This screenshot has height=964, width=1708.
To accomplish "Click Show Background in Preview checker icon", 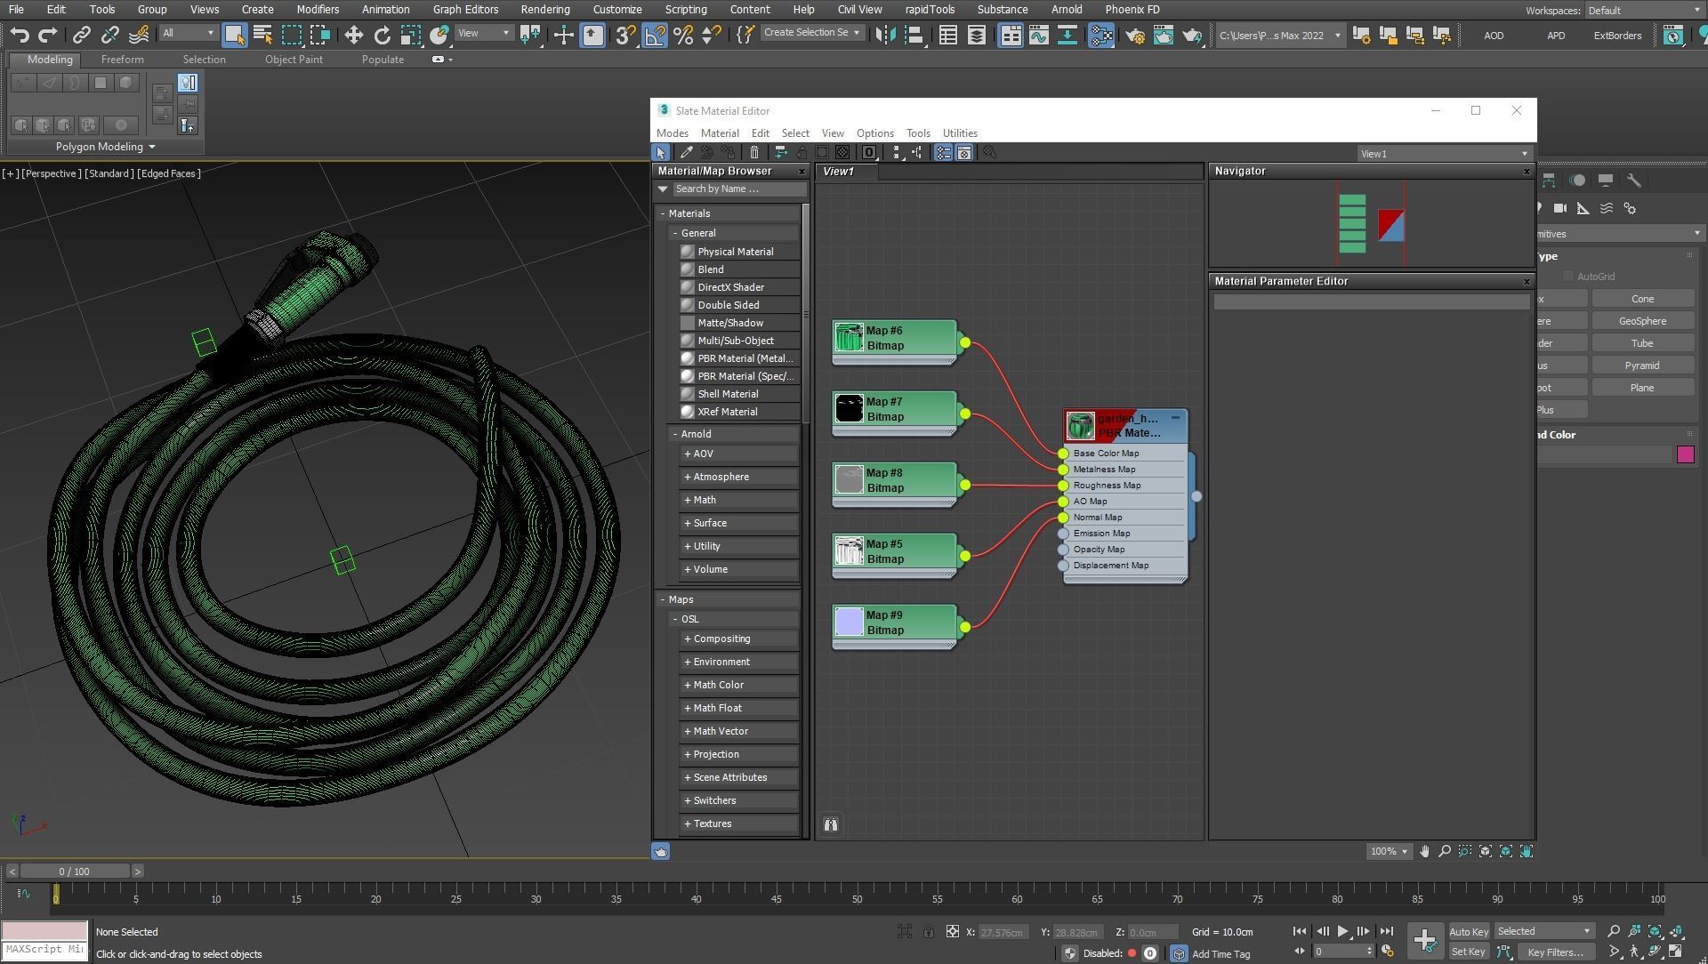I will pyautogui.click(x=842, y=153).
